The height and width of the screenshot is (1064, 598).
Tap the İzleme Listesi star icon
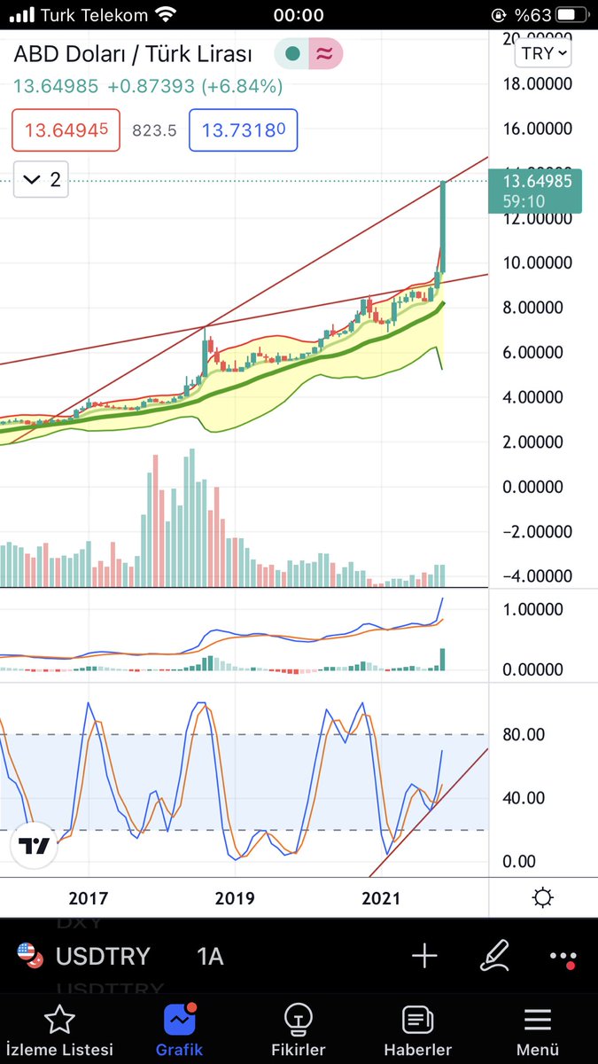coord(59,1020)
